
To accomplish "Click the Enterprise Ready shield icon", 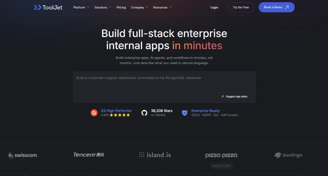I will click(x=185, y=113).
